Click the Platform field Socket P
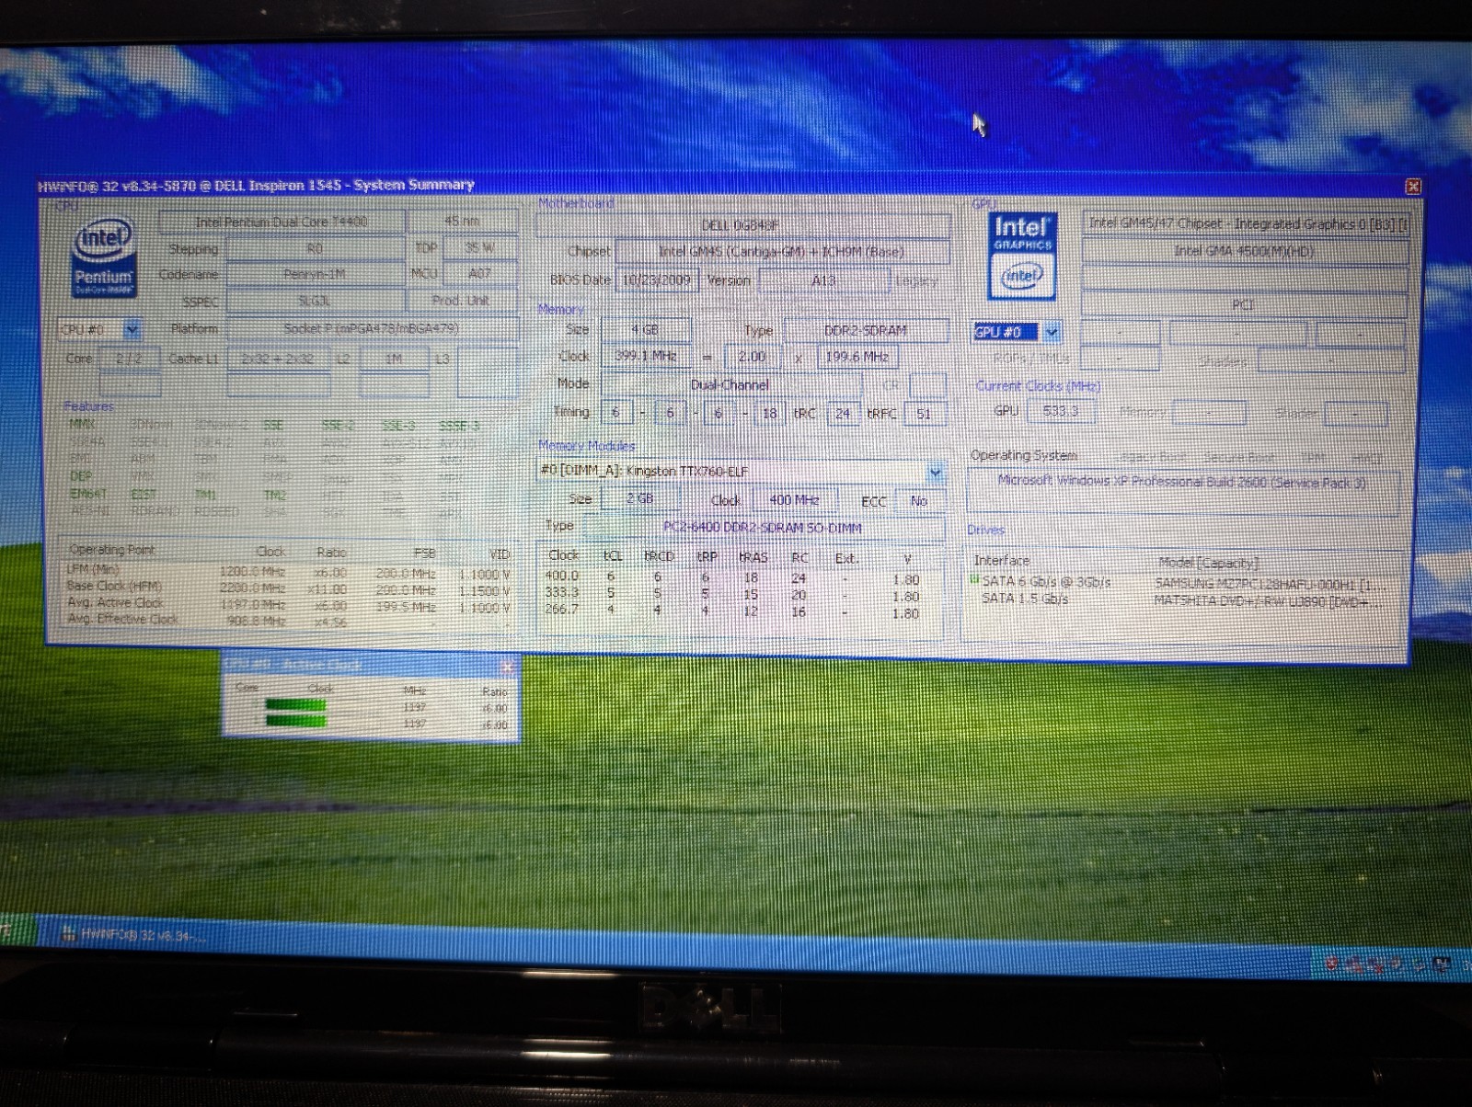Image resolution: width=1472 pixels, height=1107 pixels. (371, 328)
